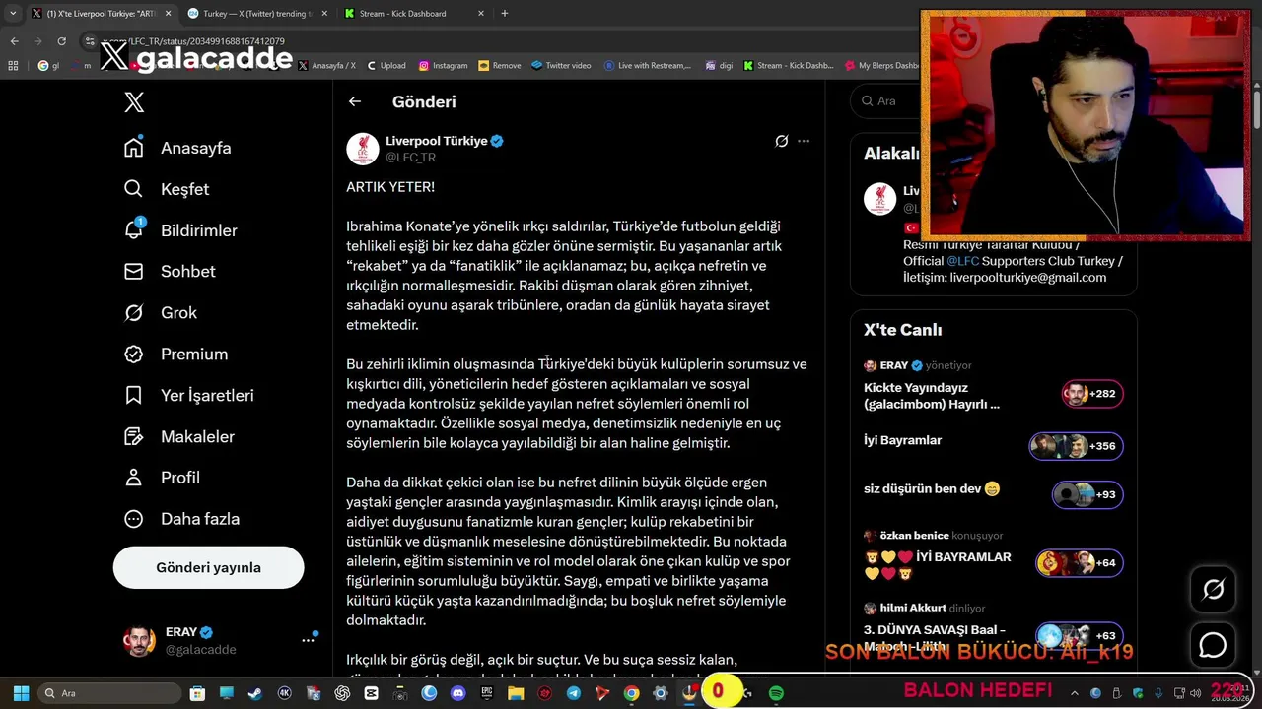Image resolution: width=1262 pixels, height=709 pixels.
Task: Open the Remove bookmark
Action: click(x=499, y=66)
